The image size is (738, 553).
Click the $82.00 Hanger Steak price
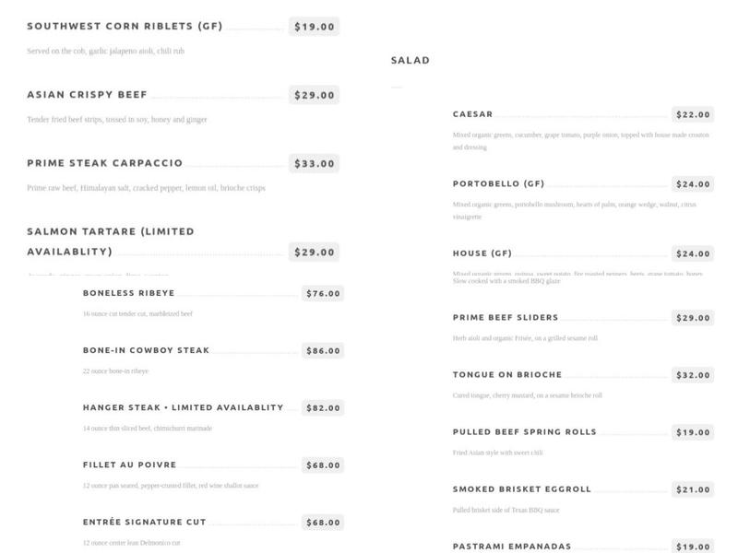point(323,408)
